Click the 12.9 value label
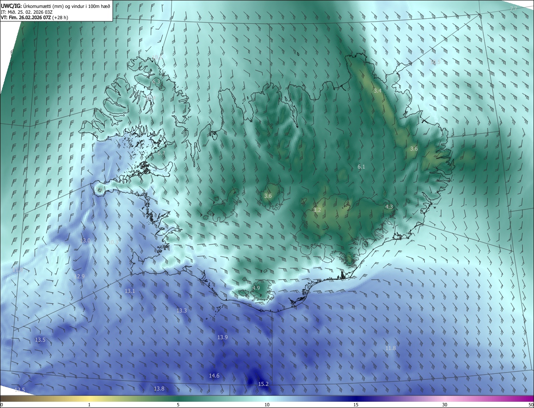This screenshot has height=408, width=534. pos(79,277)
